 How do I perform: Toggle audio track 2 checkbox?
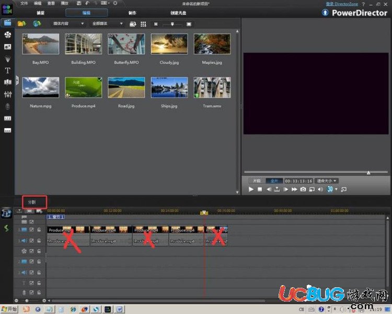click(x=31, y=272)
